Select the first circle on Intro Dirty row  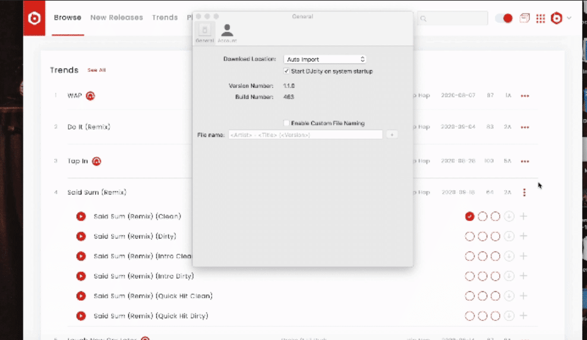469,276
